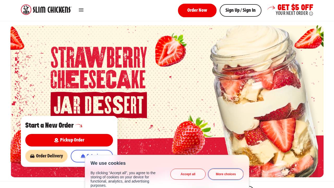
Task: Click the GET $5 OFF offer text
Action: click(295, 7)
